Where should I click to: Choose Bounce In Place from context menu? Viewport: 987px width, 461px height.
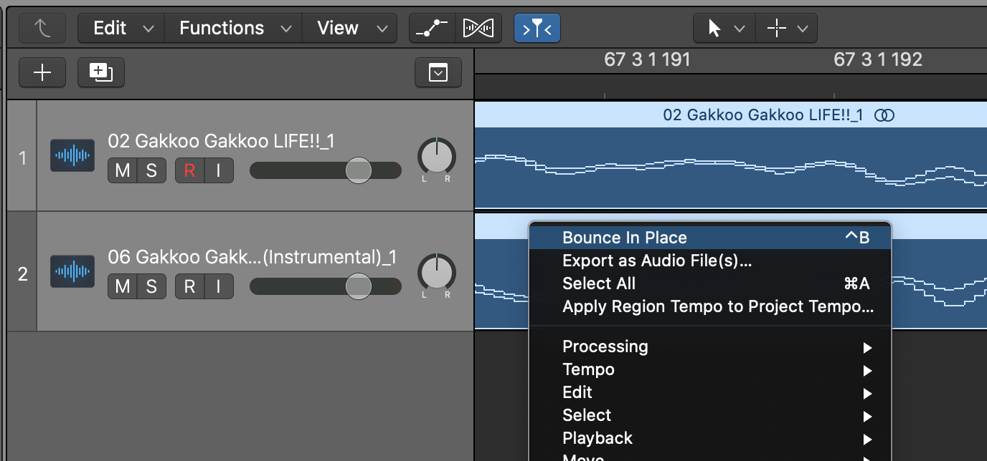pos(625,238)
